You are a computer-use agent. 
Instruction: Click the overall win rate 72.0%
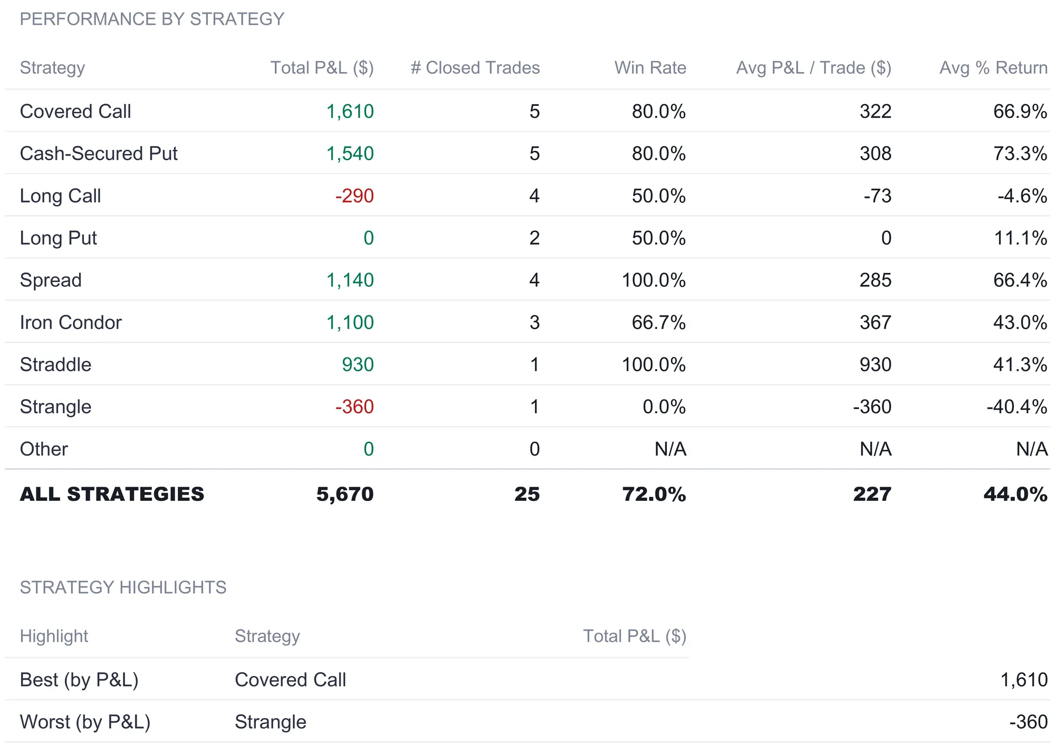coord(654,494)
